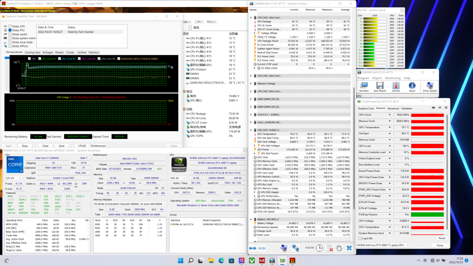Image resolution: width=473 pixels, height=266 pixels.
Task: Open HWiNFO Summary toolbar icon
Action: [364, 87]
